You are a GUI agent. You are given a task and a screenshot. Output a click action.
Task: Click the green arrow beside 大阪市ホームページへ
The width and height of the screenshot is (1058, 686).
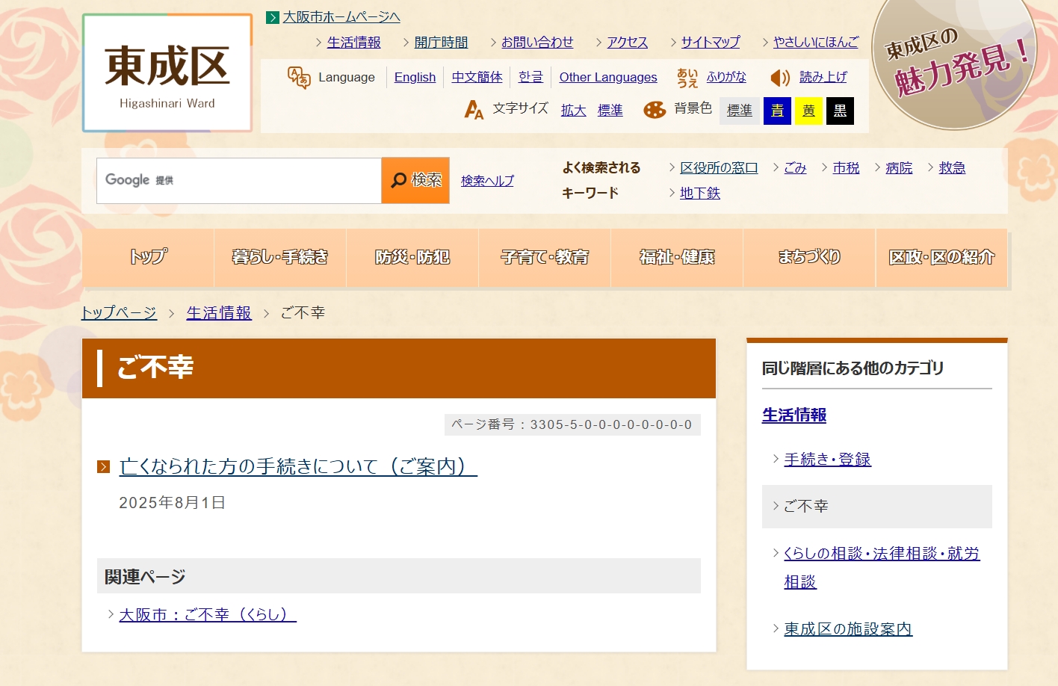[273, 17]
